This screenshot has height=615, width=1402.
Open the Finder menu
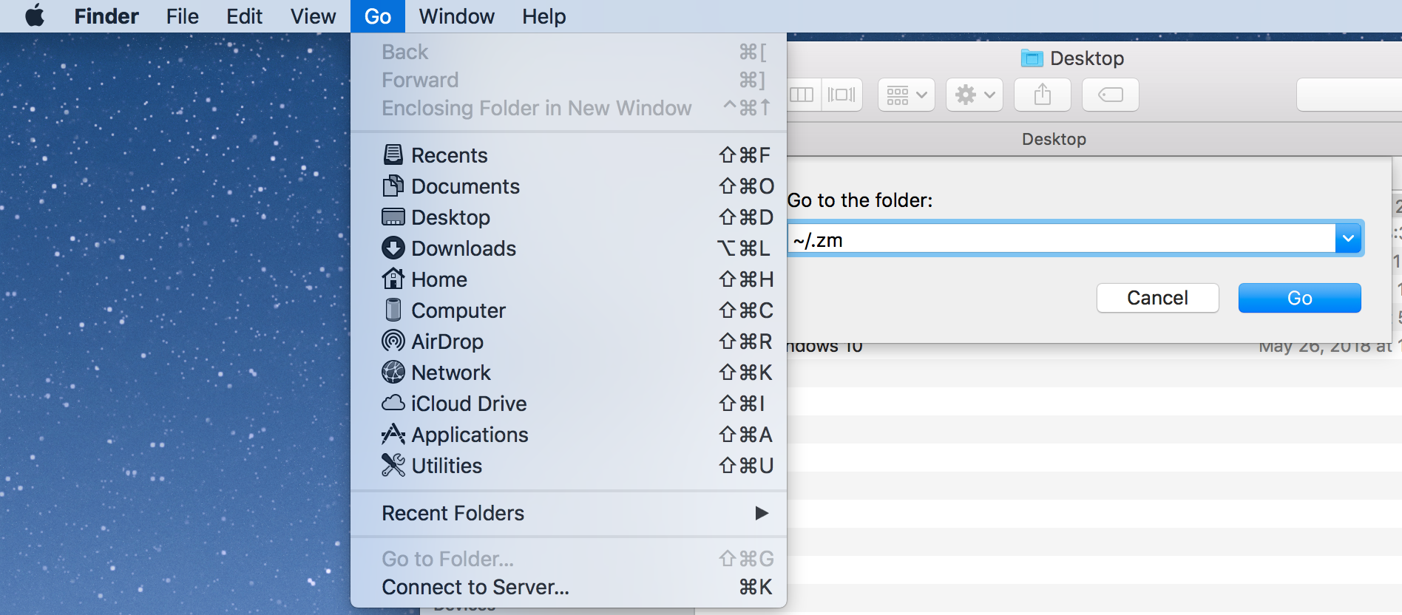106,16
